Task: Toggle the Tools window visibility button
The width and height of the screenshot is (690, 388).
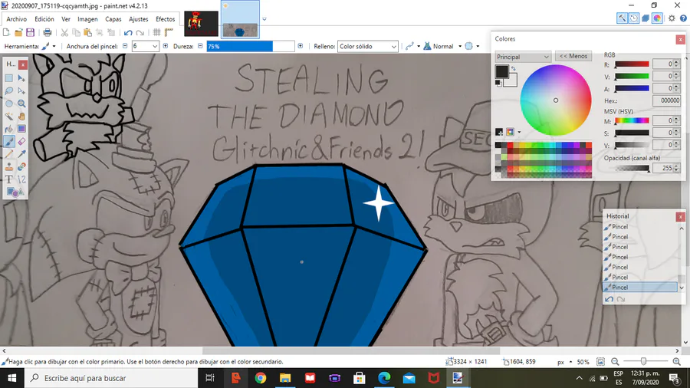Action: [x=621, y=18]
